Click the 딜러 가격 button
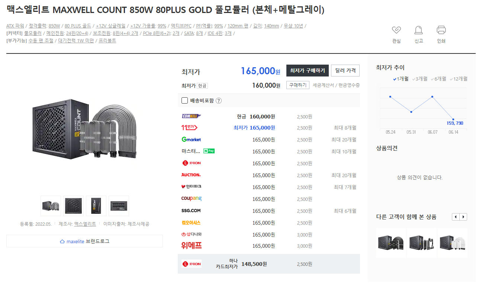 point(345,70)
